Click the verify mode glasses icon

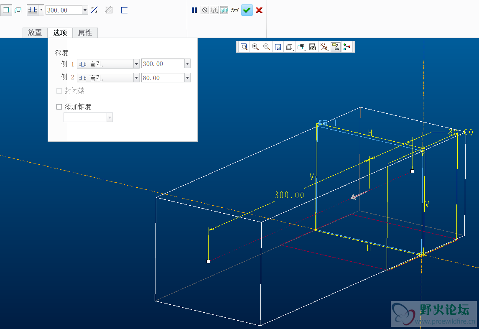tap(234, 10)
